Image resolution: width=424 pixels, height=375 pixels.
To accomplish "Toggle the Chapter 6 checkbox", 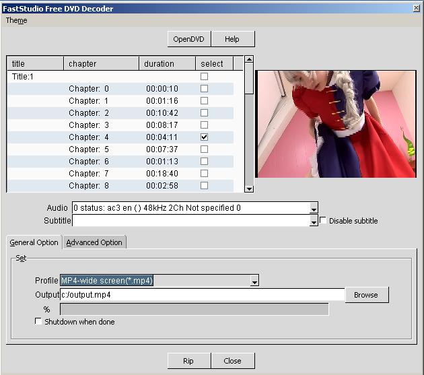I will coord(204,162).
